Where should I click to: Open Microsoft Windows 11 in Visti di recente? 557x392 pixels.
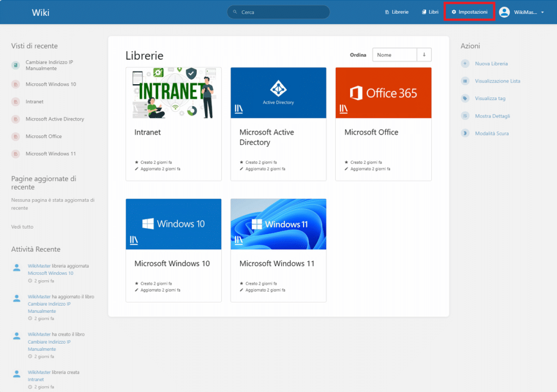click(51, 154)
